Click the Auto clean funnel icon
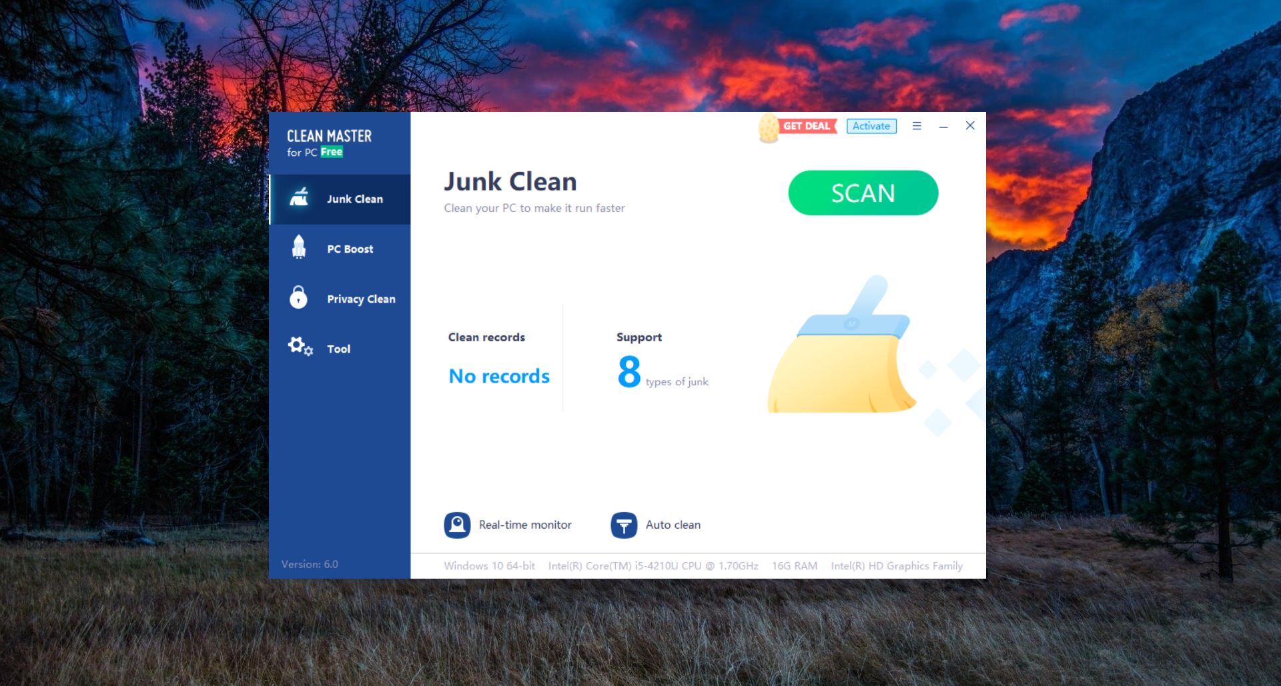Screen dimensions: 1281x686 click(x=623, y=525)
